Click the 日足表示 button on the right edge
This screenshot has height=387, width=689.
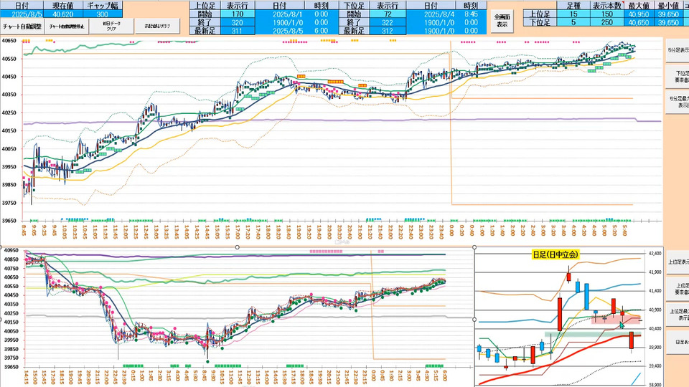point(677,343)
